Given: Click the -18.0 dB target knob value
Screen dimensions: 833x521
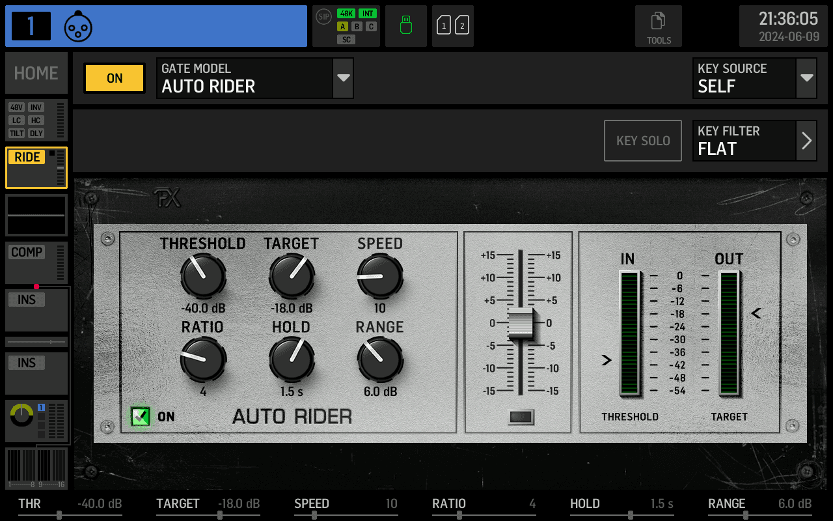Looking at the screenshot, I should point(292,308).
